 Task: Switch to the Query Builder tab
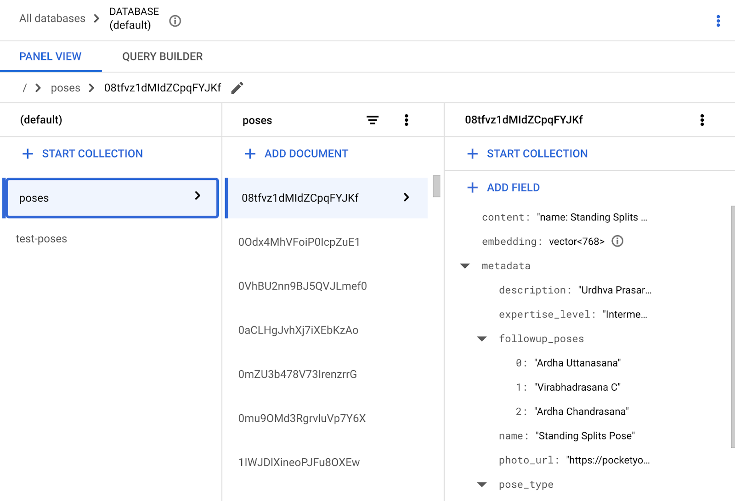point(162,56)
